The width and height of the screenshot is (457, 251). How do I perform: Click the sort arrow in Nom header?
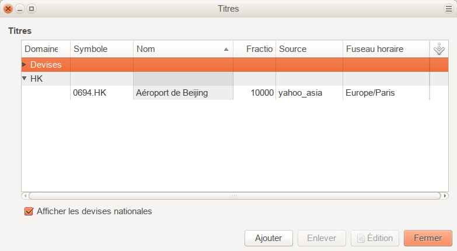[226, 50]
